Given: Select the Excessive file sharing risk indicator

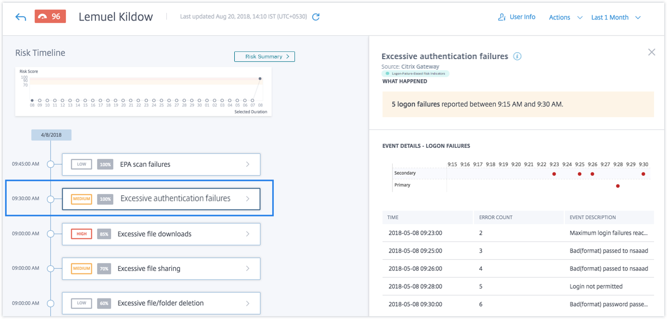Looking at the screenshot, I should (x=161, y=269).
